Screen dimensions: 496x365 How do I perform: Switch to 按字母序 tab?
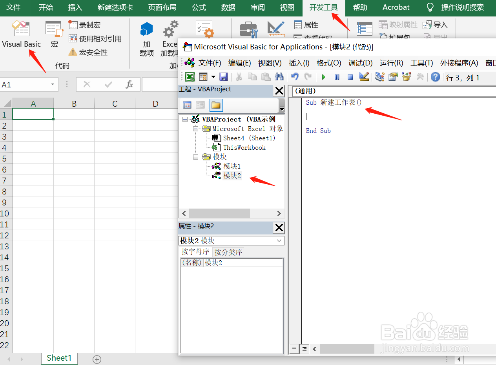click(x=195, y=252)
